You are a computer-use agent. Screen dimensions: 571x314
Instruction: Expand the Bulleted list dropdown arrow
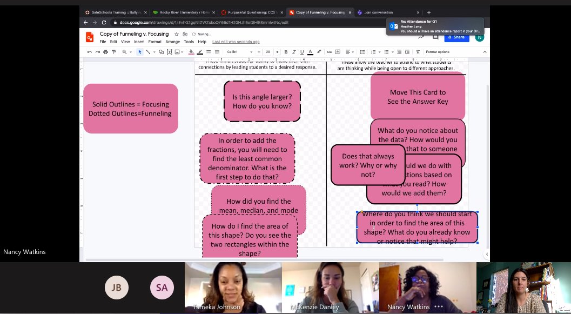(x=393, y=52)
